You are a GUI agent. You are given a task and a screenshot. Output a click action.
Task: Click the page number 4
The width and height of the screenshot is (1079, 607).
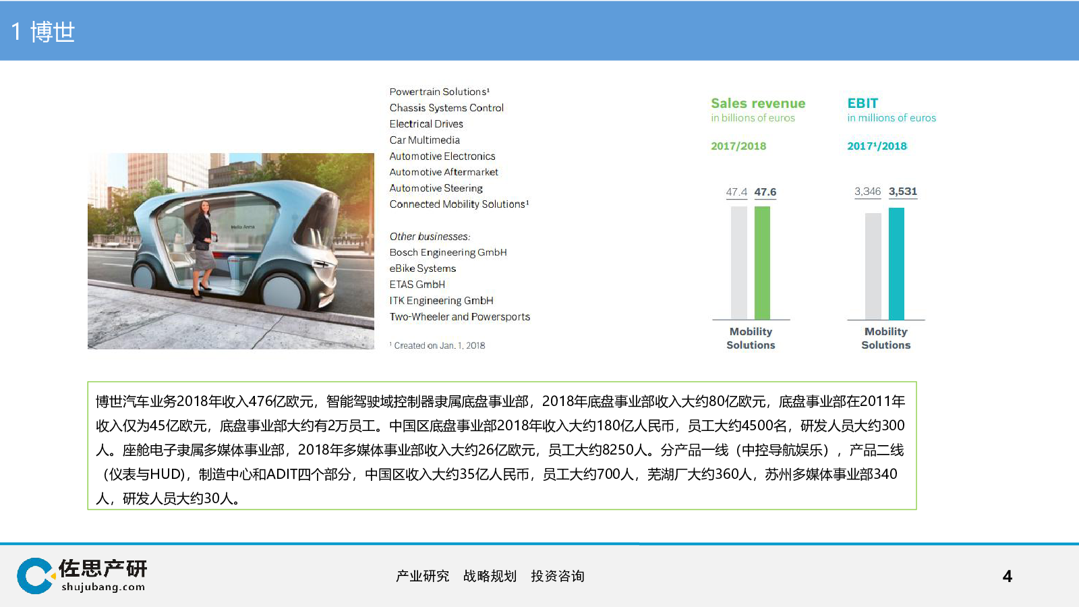pos(1008,576)
